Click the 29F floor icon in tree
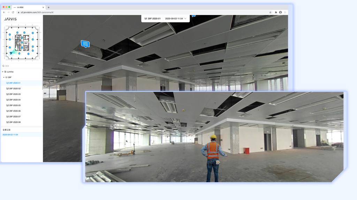Viewport: 357px width, 200px height. coord(6,77)
